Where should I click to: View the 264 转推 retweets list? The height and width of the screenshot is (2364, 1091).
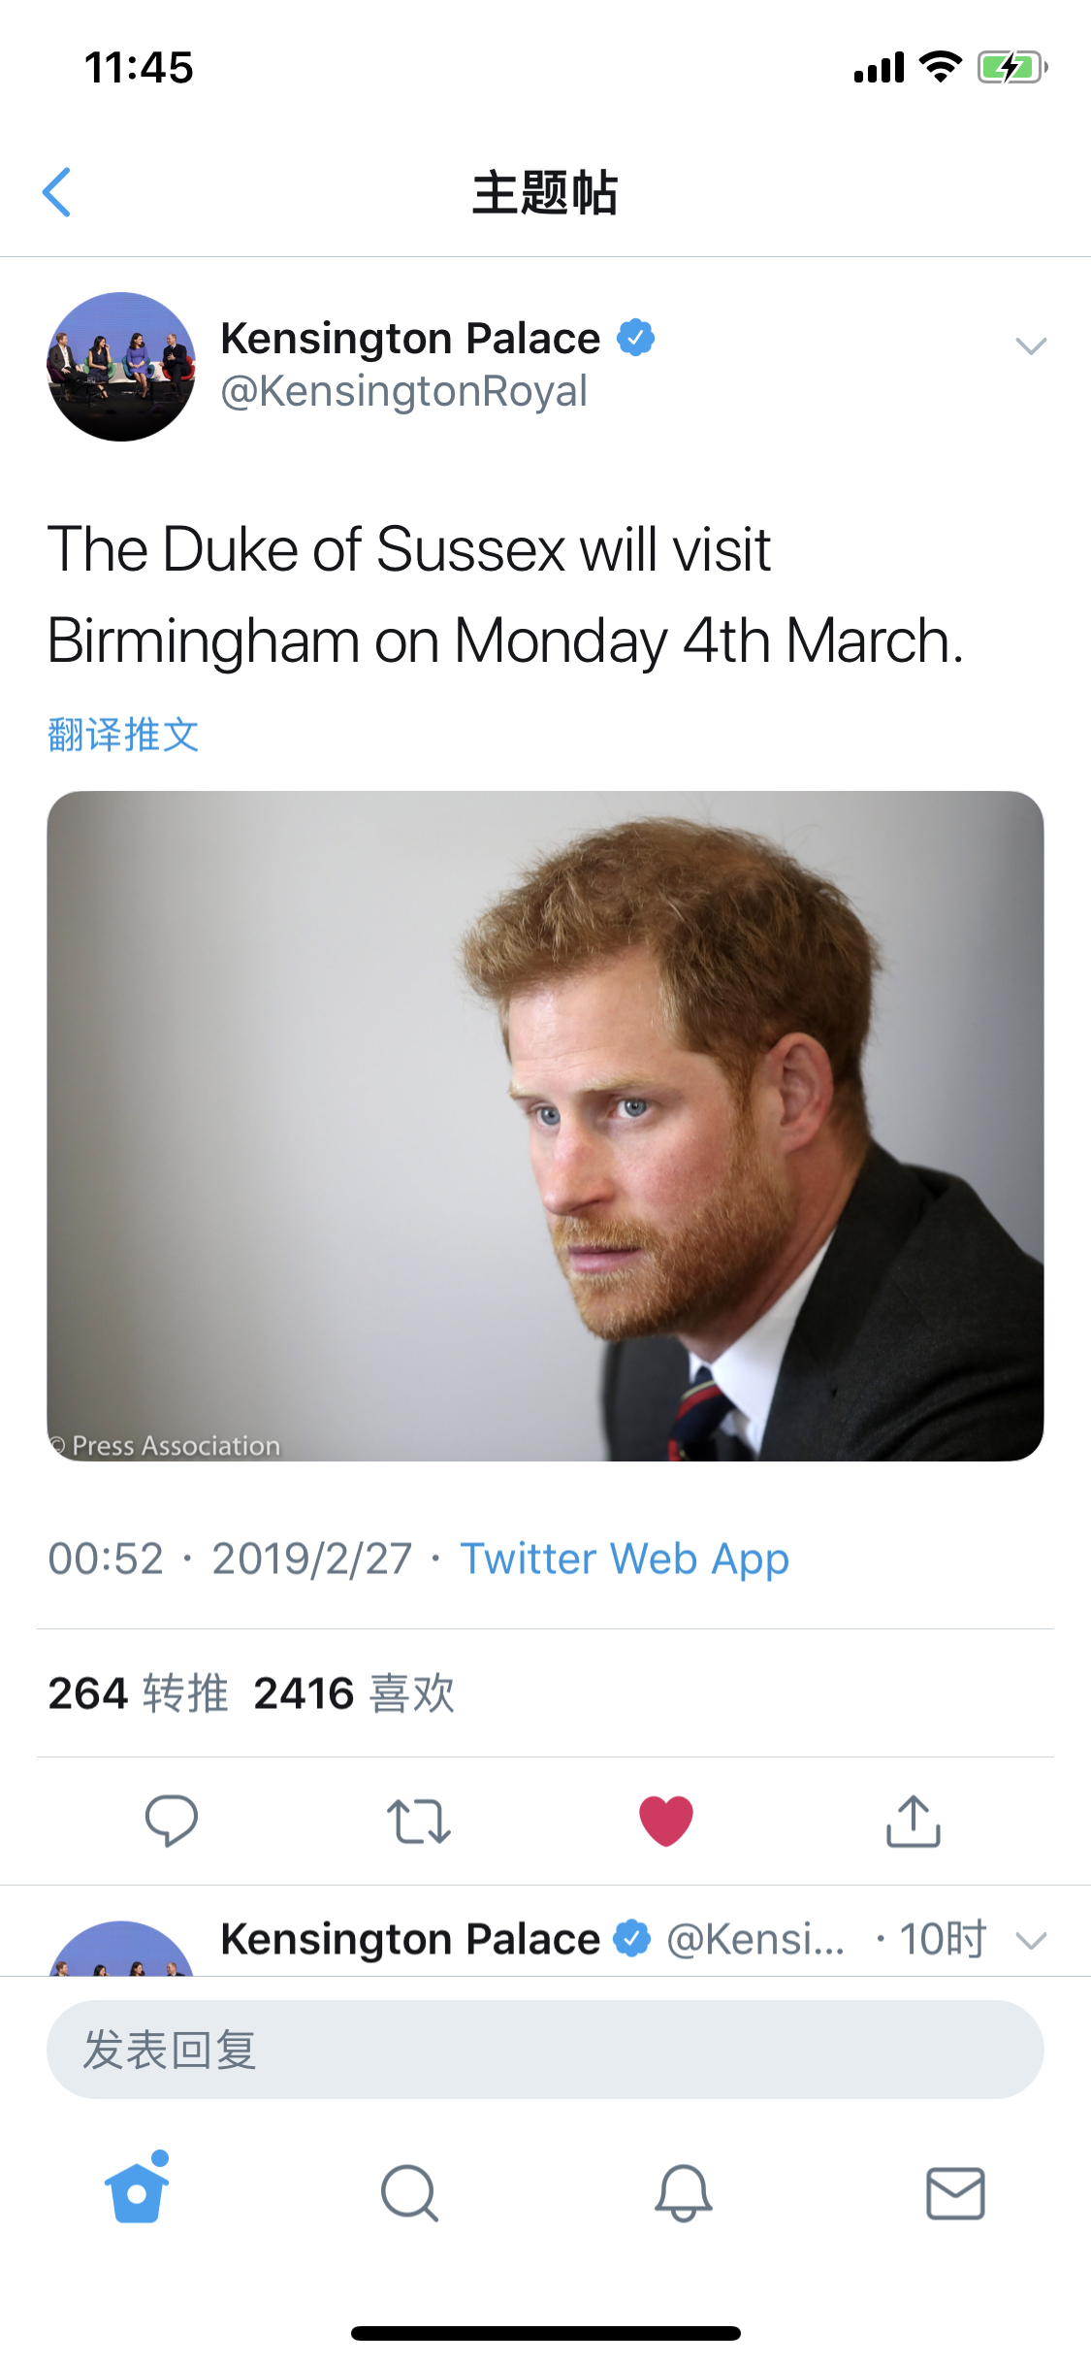(x=138, y=1693)
